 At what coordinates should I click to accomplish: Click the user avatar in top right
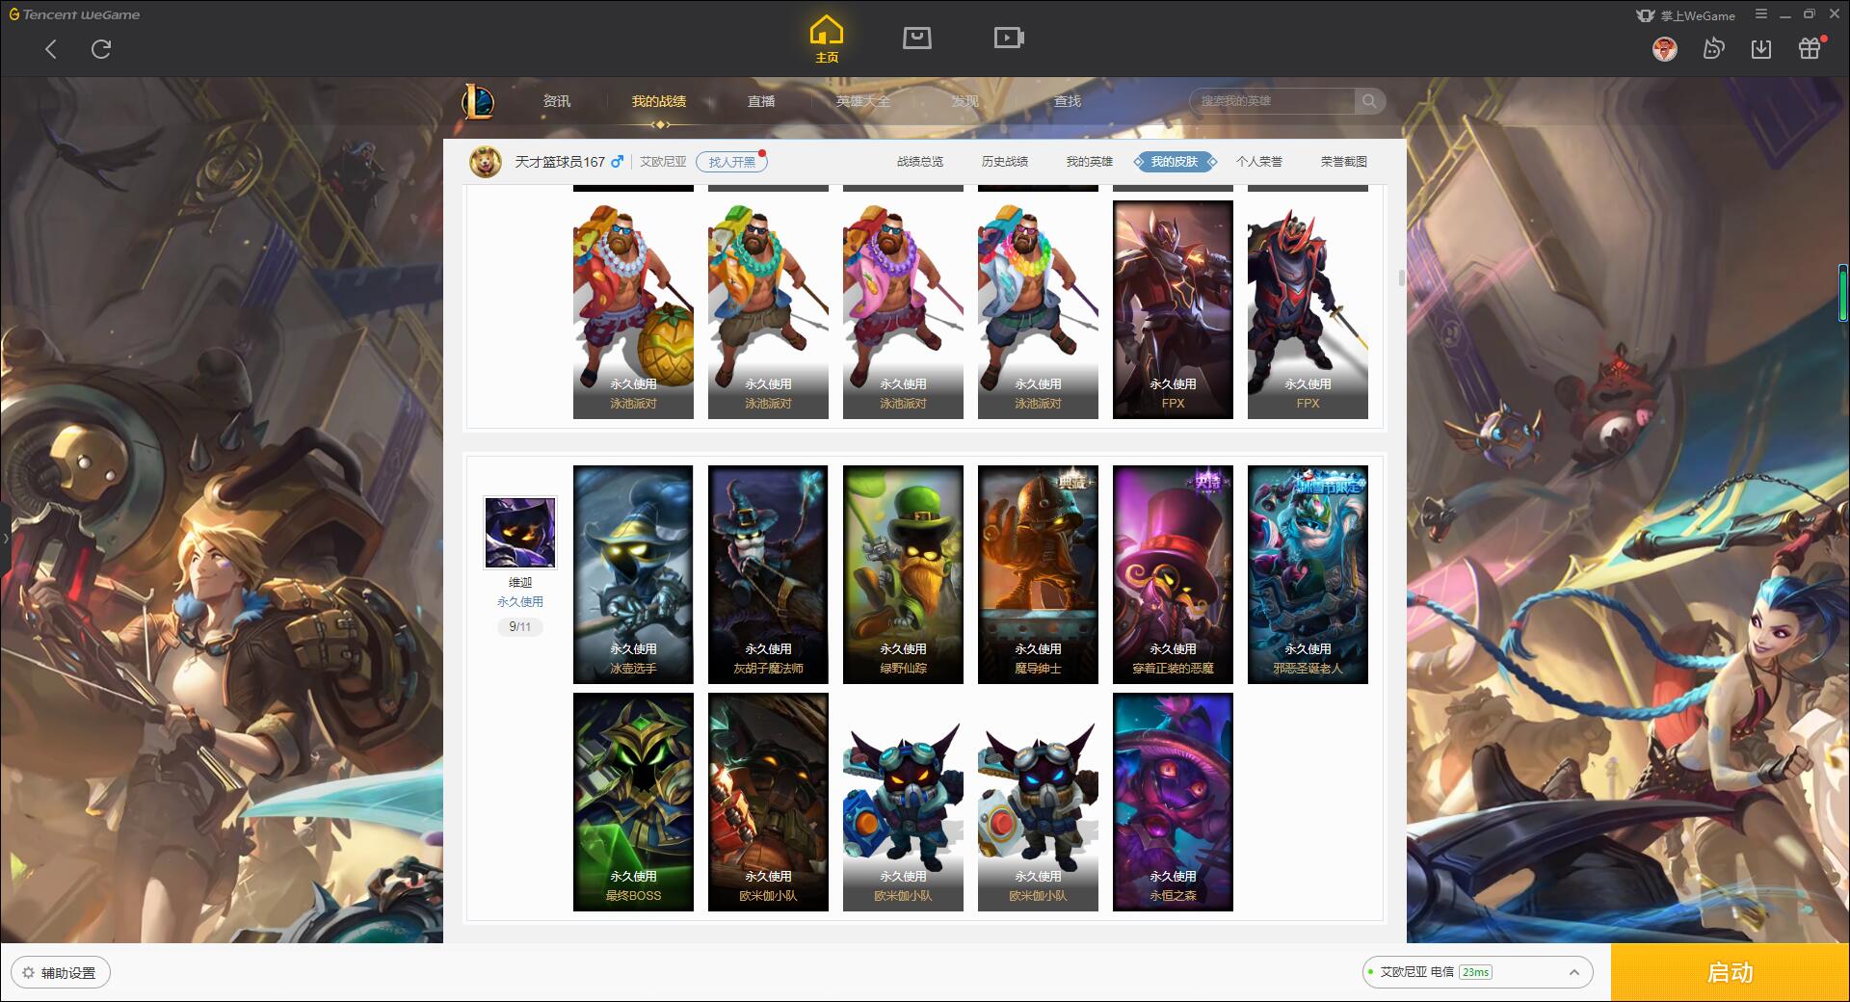(x=1665, y=49)
